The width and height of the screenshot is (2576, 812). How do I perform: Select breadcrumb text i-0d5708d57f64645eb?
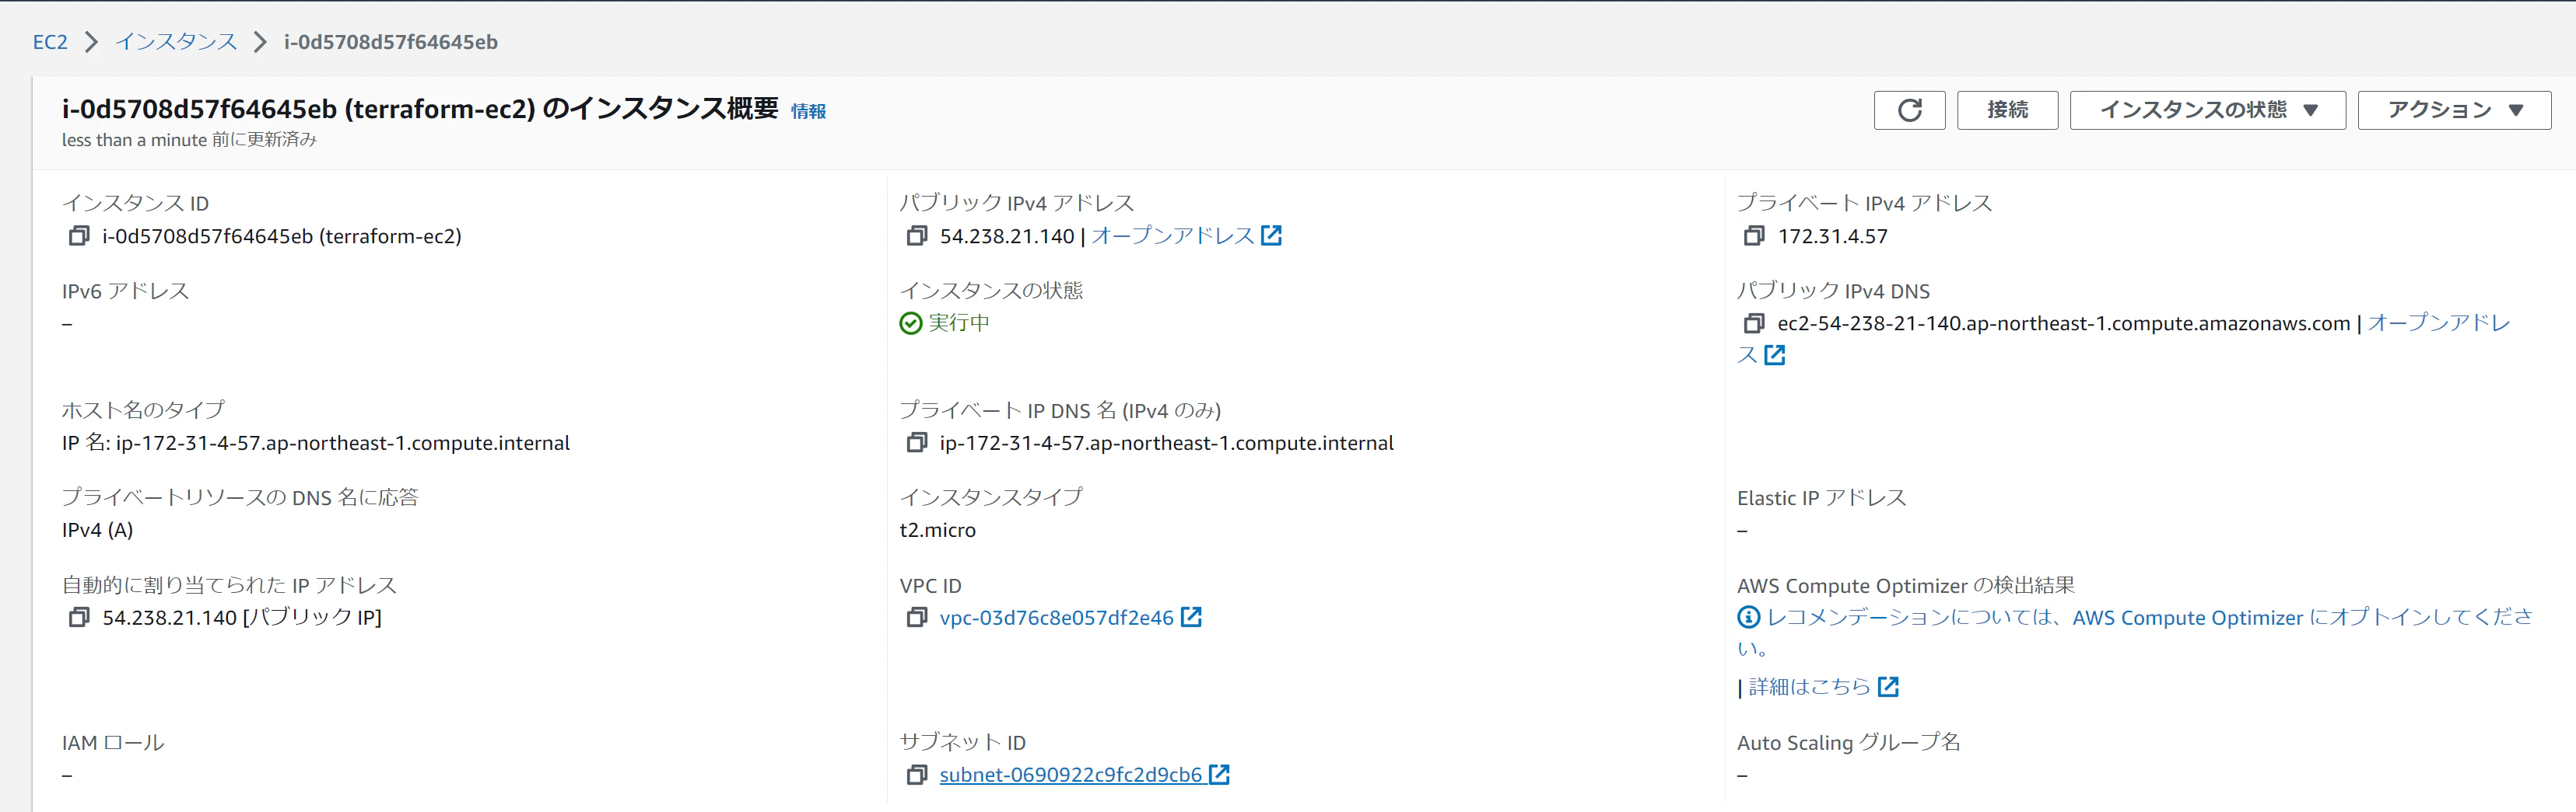point(390,42)
